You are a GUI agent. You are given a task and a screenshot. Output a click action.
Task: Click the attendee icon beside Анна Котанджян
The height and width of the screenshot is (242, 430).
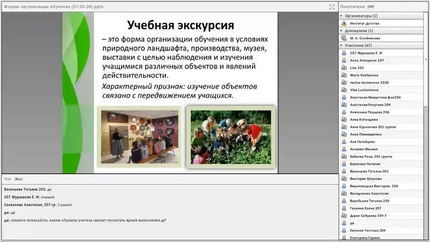point(344,120)
